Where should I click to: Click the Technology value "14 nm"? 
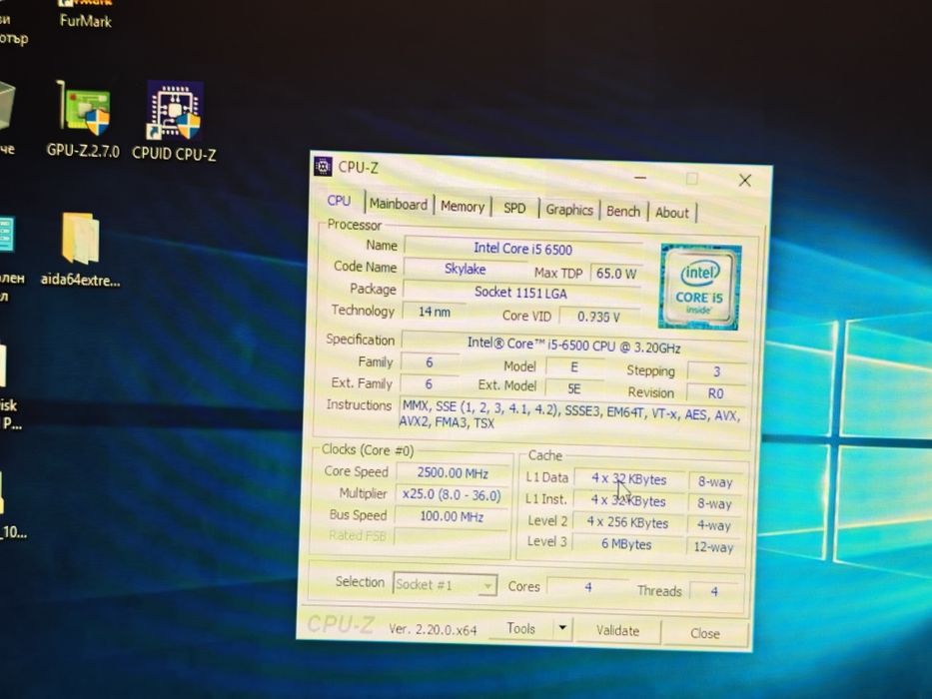pos(434,312)
